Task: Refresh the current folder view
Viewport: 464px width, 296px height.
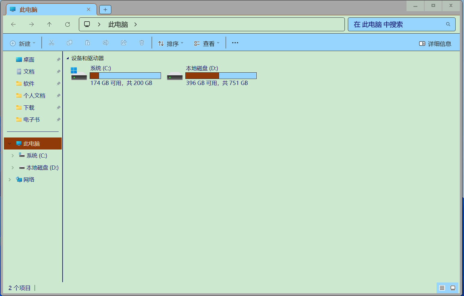Action: pos(67,24)
